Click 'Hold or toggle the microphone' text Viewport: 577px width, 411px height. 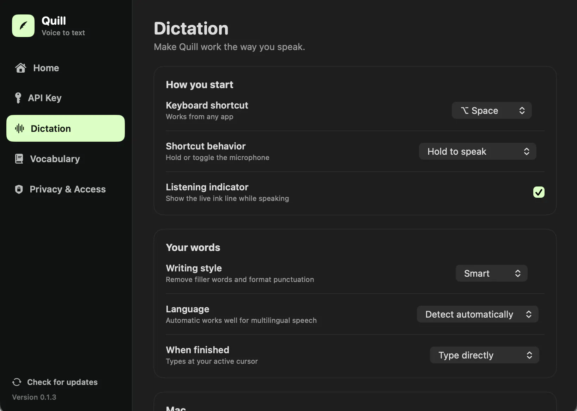tap(218, 158)
